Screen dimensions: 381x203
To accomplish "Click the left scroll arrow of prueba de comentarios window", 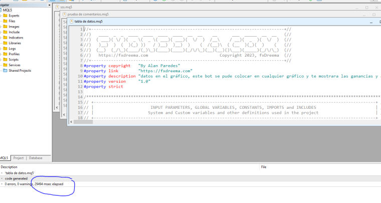I will click(64, 115).
